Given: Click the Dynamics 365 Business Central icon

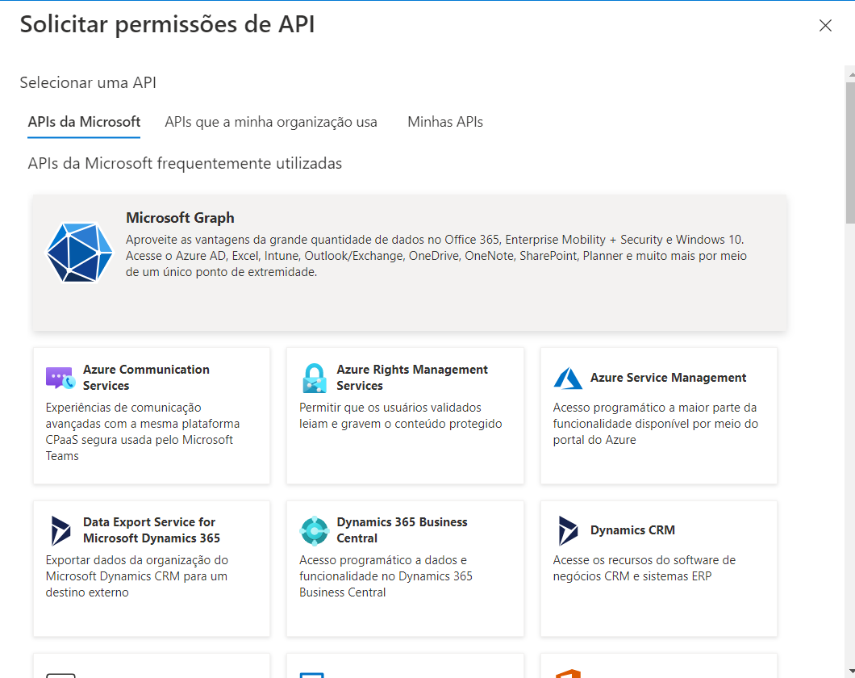Looking at the screenshot, I should click(x=314, y=530).
